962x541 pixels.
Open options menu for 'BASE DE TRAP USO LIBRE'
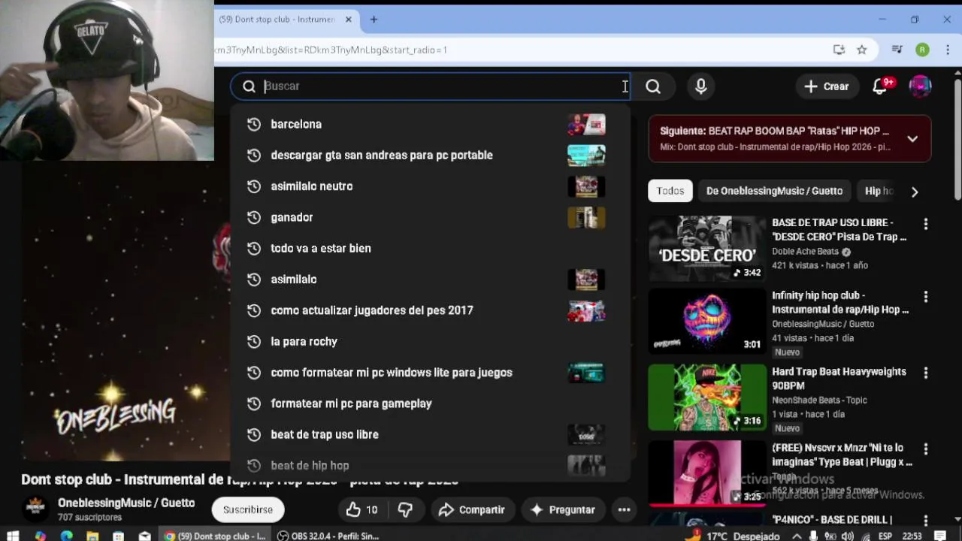coord(925,224)
